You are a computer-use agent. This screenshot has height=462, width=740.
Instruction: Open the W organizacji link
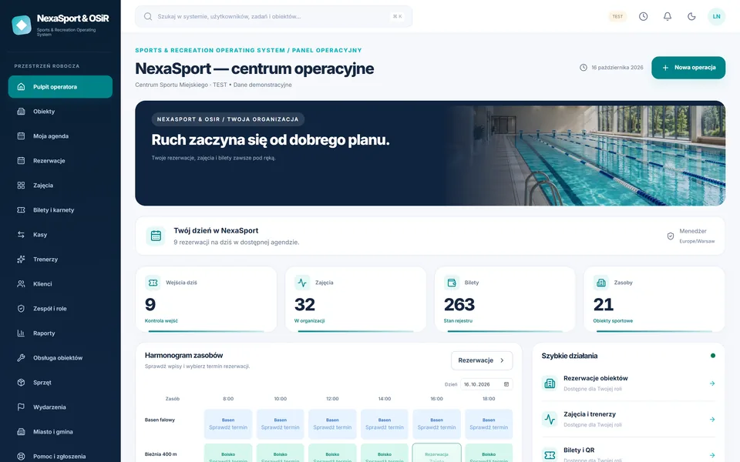310,320
